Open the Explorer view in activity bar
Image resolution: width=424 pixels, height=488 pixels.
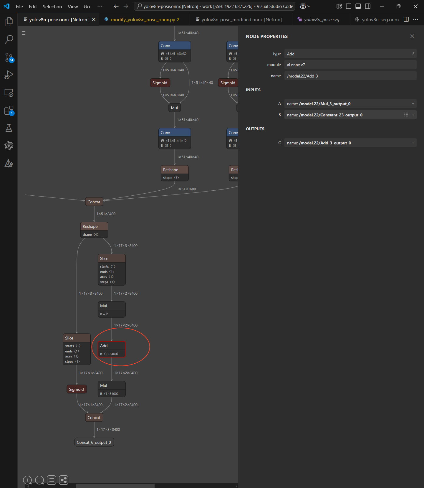coord(9,22)
